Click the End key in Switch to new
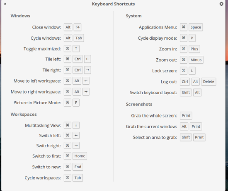Image resolution: width=228 pixels, height=191 pixels. point(78,167)
